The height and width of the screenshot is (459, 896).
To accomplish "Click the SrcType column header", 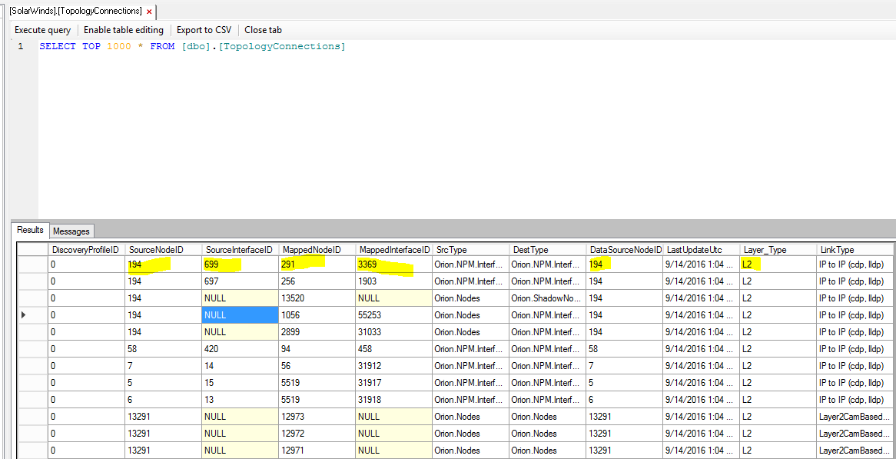I will coord(471,250).
